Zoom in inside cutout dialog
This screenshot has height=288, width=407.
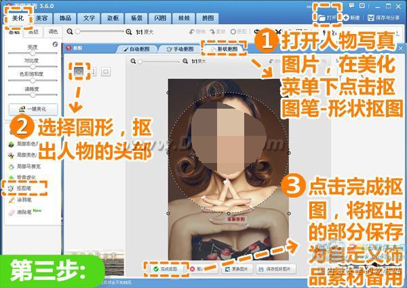[x=185, y=61]
